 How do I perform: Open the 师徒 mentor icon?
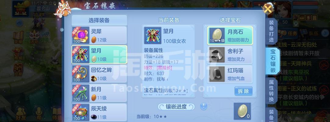tap(57, 113)
